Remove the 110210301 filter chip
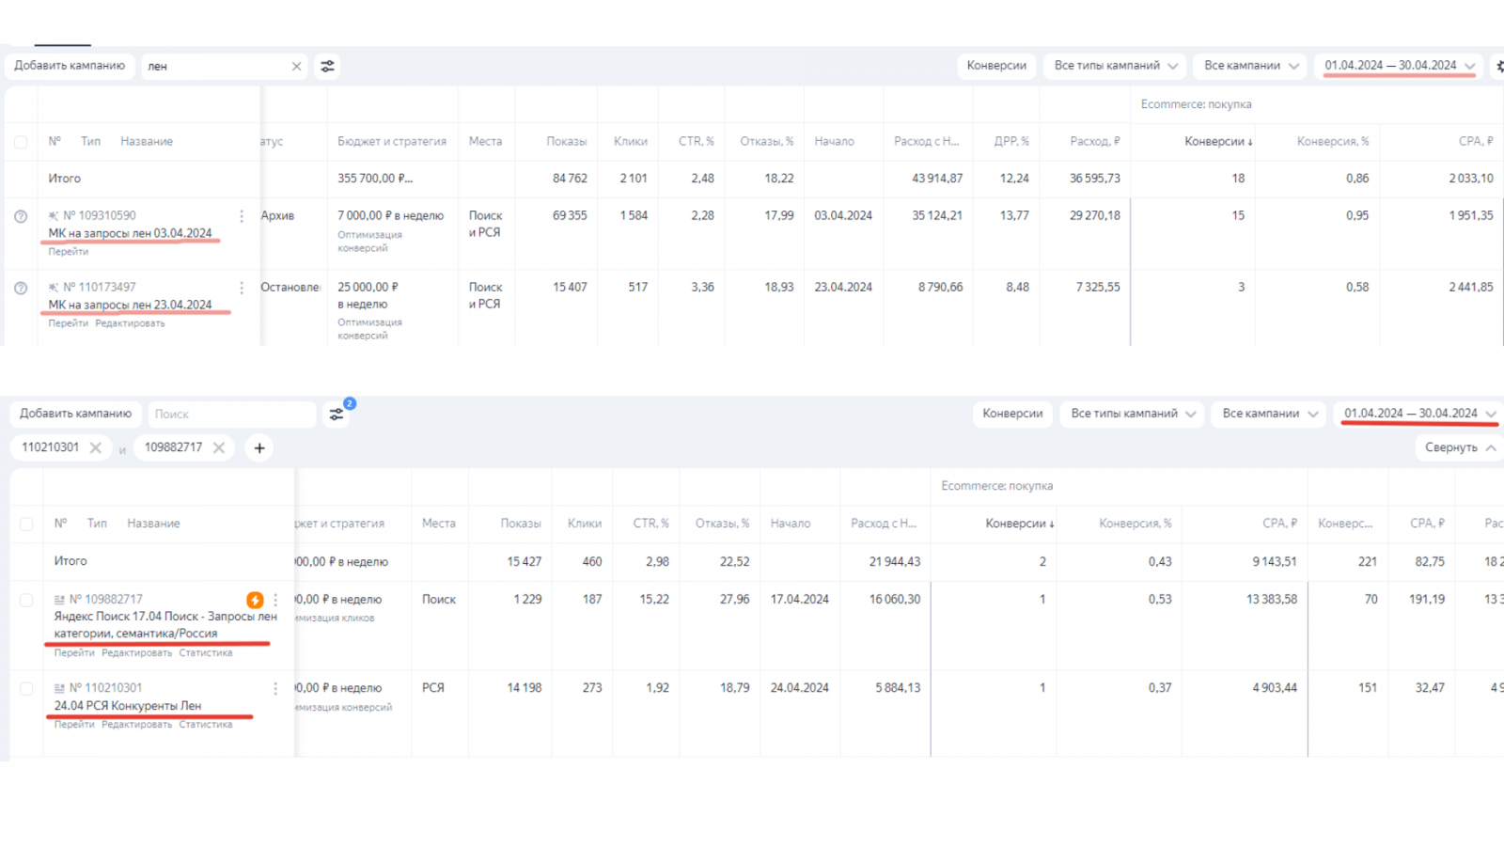The image size is (1504, 846). 96,448
